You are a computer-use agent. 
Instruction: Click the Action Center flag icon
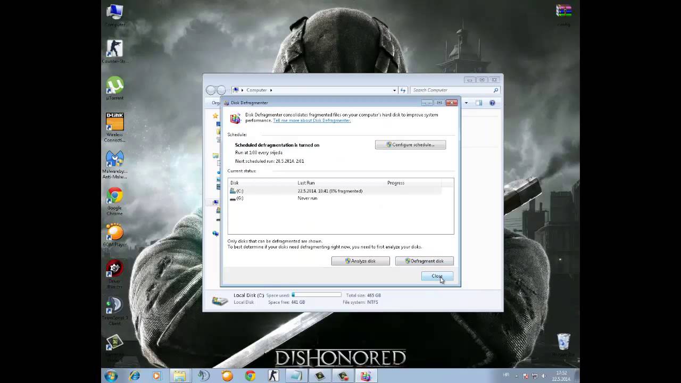(525, 376)
